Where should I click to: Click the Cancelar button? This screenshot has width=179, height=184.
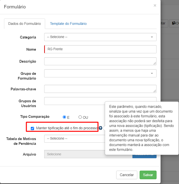(x=127, y=175)
